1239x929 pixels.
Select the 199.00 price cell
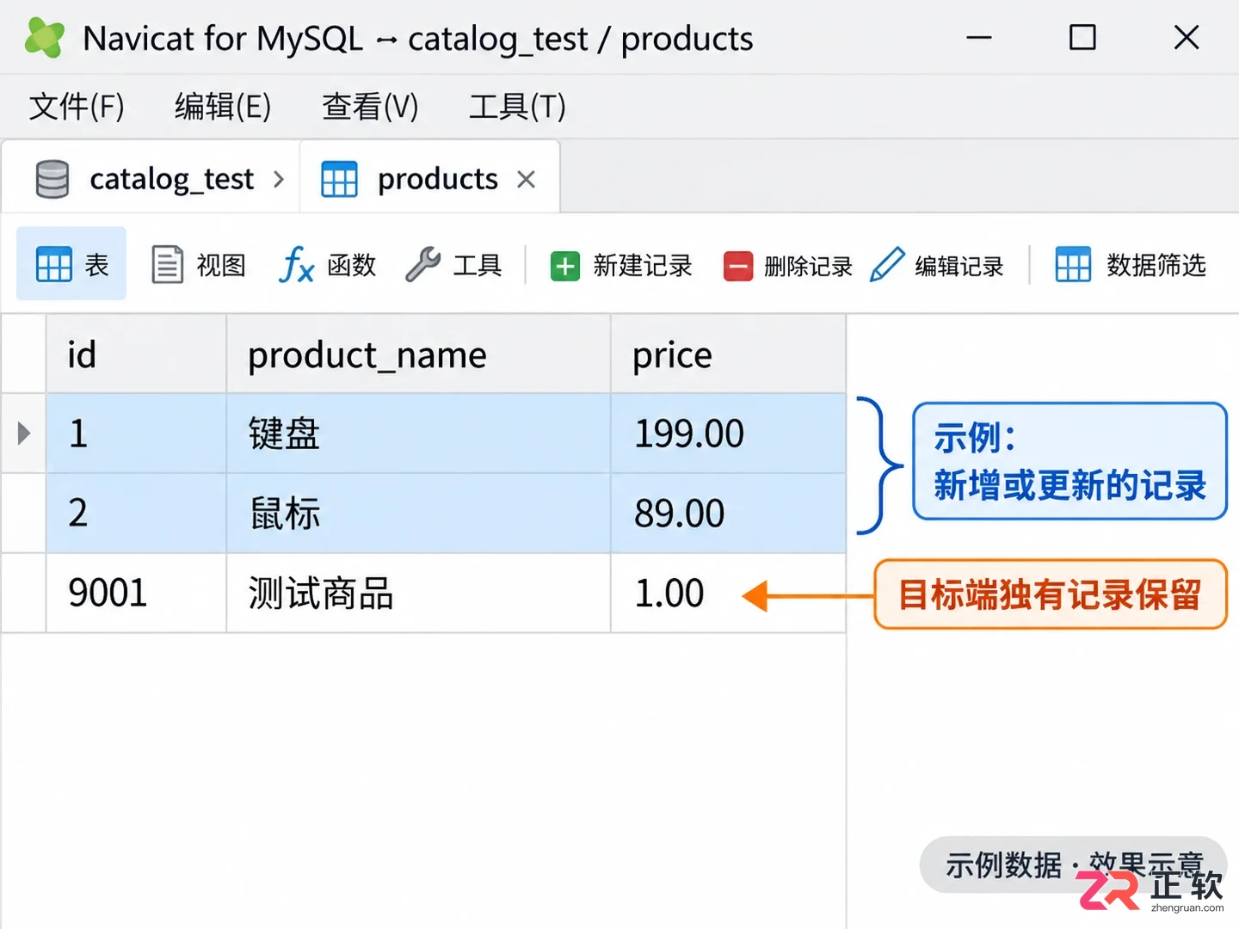[729, 434]
